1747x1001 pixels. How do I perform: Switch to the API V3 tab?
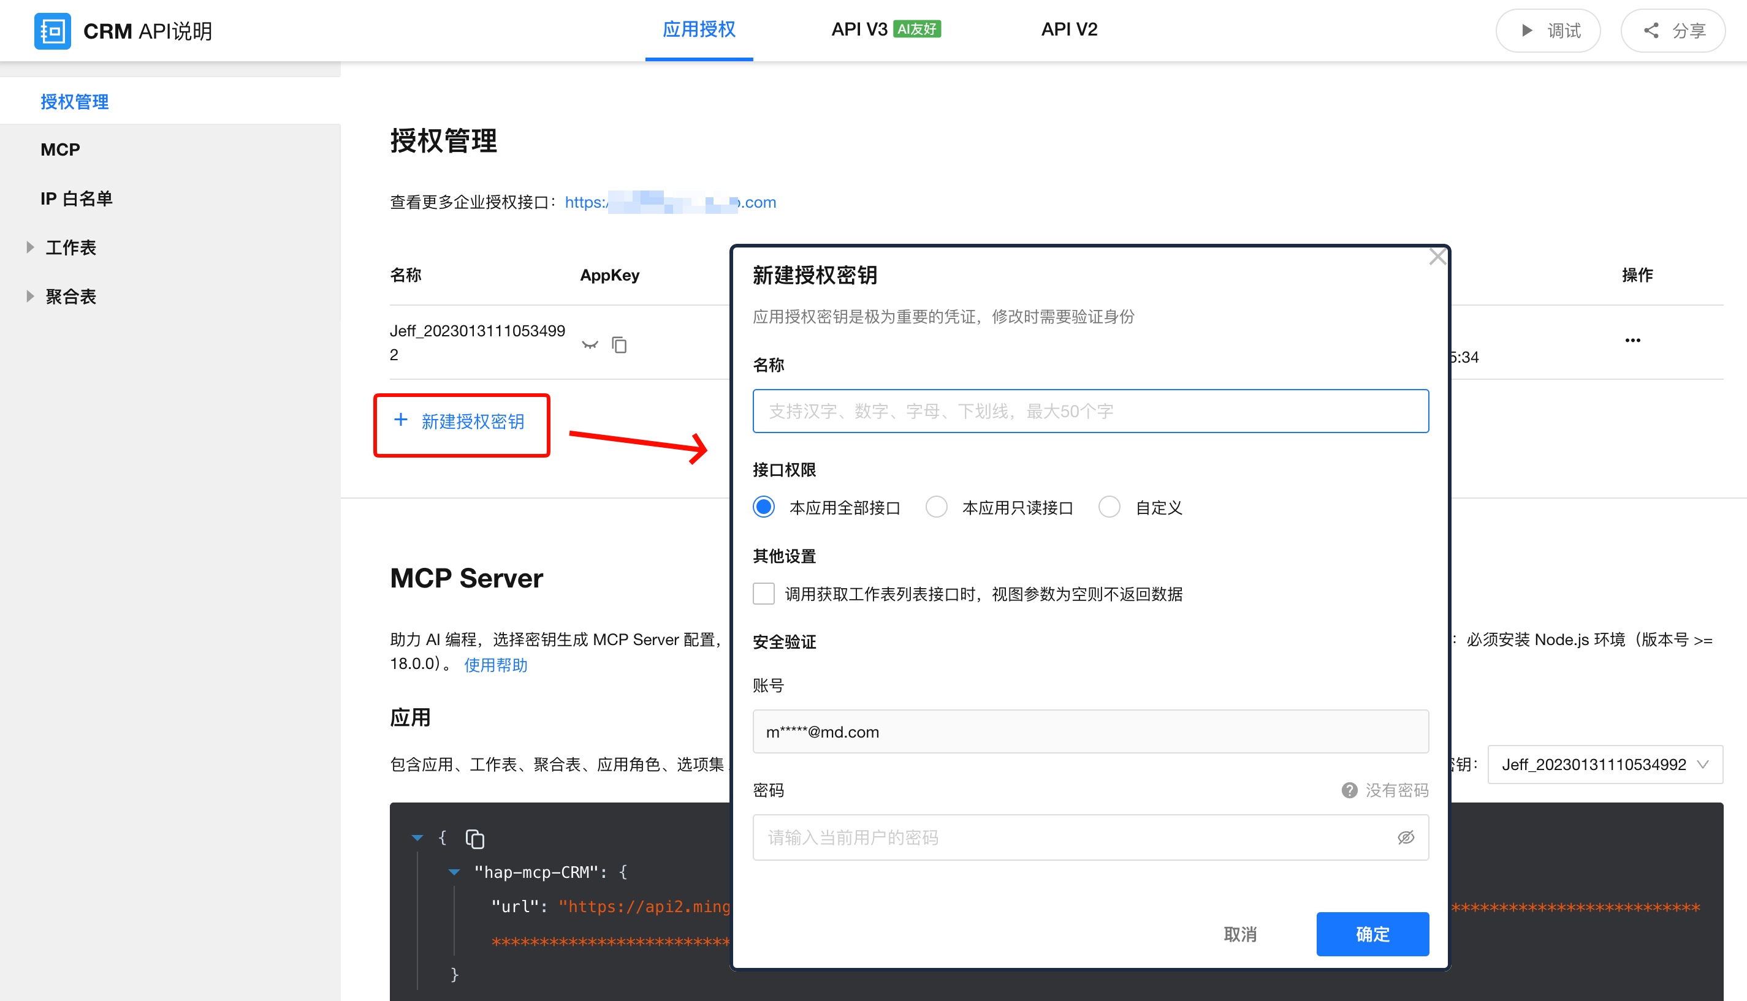tap(886, 29)
